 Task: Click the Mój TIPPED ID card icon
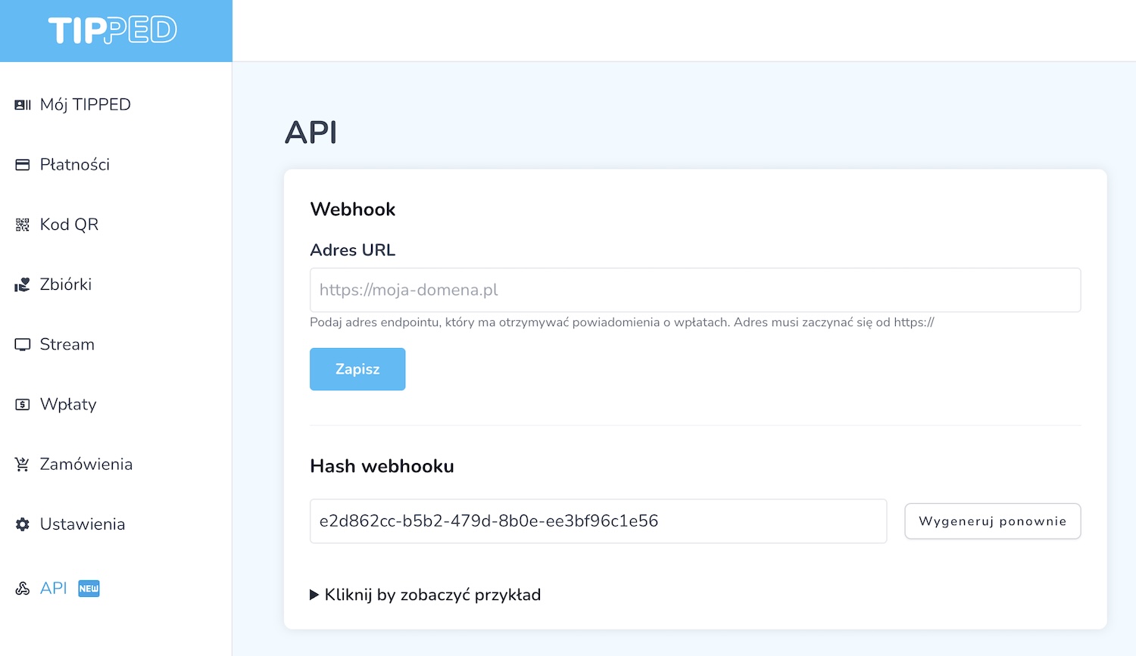pos(23,105)
